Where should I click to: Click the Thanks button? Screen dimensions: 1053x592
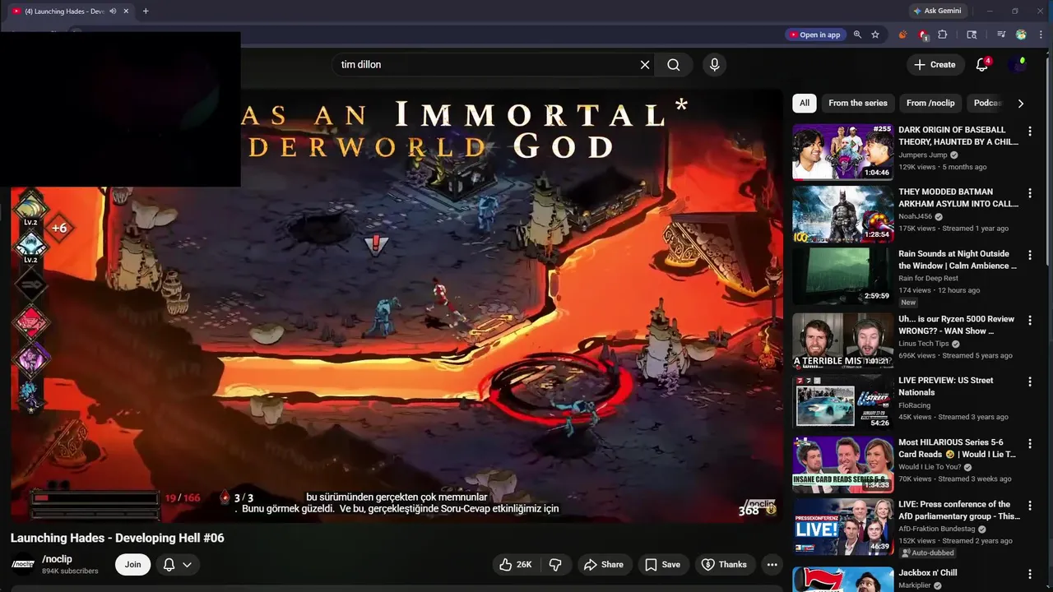pos(724,564)
